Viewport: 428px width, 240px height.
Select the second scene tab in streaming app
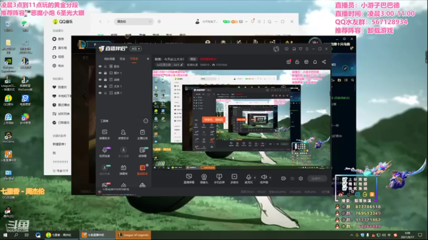pos(123,59)
